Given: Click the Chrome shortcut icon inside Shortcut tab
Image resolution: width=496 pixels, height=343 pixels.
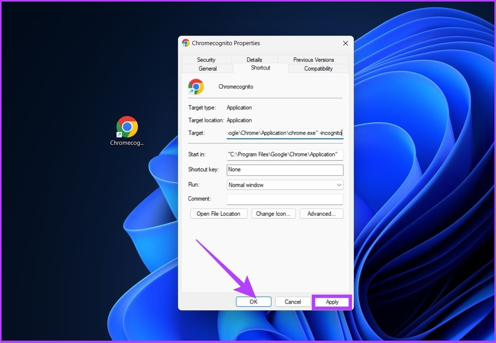Looking at the screenshot, I should point(196,87).
